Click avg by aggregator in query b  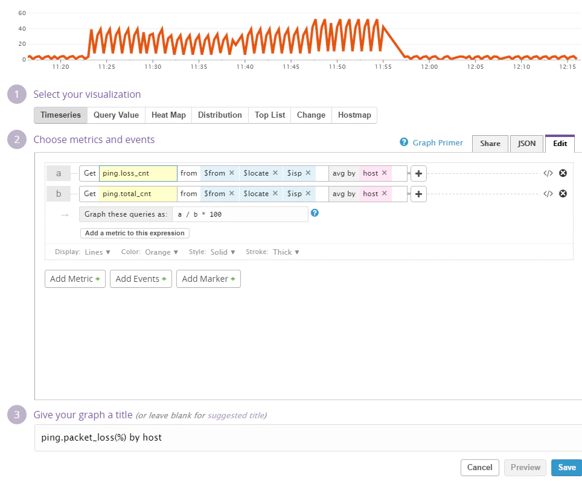pyautogui.click(x=344, y=194)
